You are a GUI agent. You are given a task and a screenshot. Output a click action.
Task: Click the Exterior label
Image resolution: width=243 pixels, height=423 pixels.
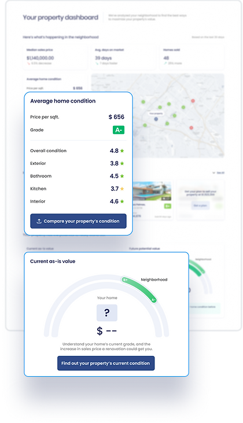click(x=38, y=164)
